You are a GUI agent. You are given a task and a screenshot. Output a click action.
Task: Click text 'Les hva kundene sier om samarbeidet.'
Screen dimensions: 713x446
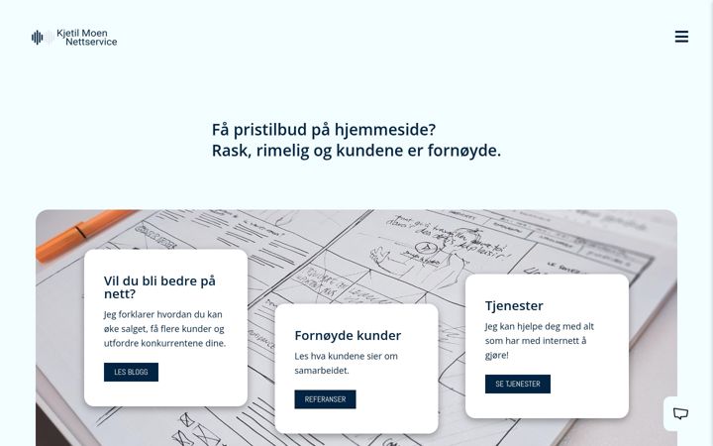tap(346, 363)
